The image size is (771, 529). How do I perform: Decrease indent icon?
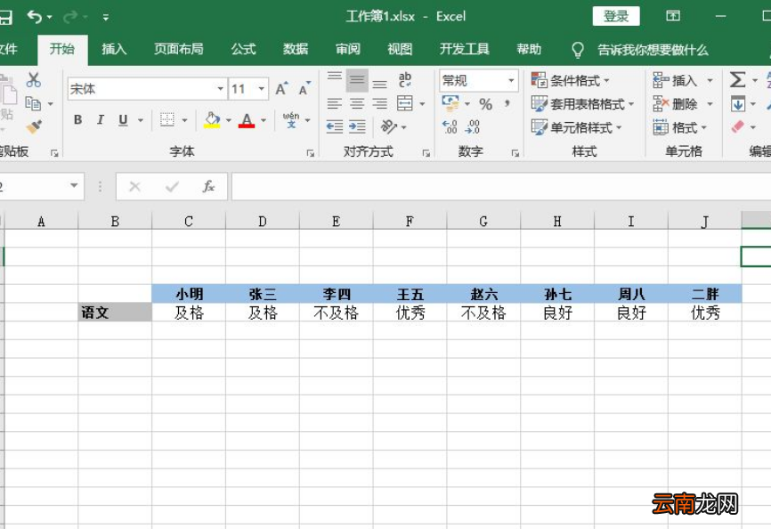pos(335,126)
